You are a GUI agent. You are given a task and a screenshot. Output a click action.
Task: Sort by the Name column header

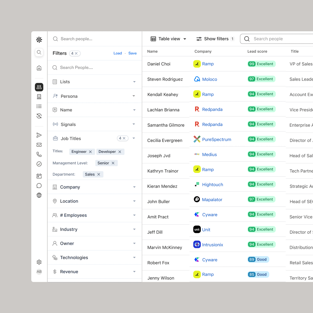(x=152, y=51)
